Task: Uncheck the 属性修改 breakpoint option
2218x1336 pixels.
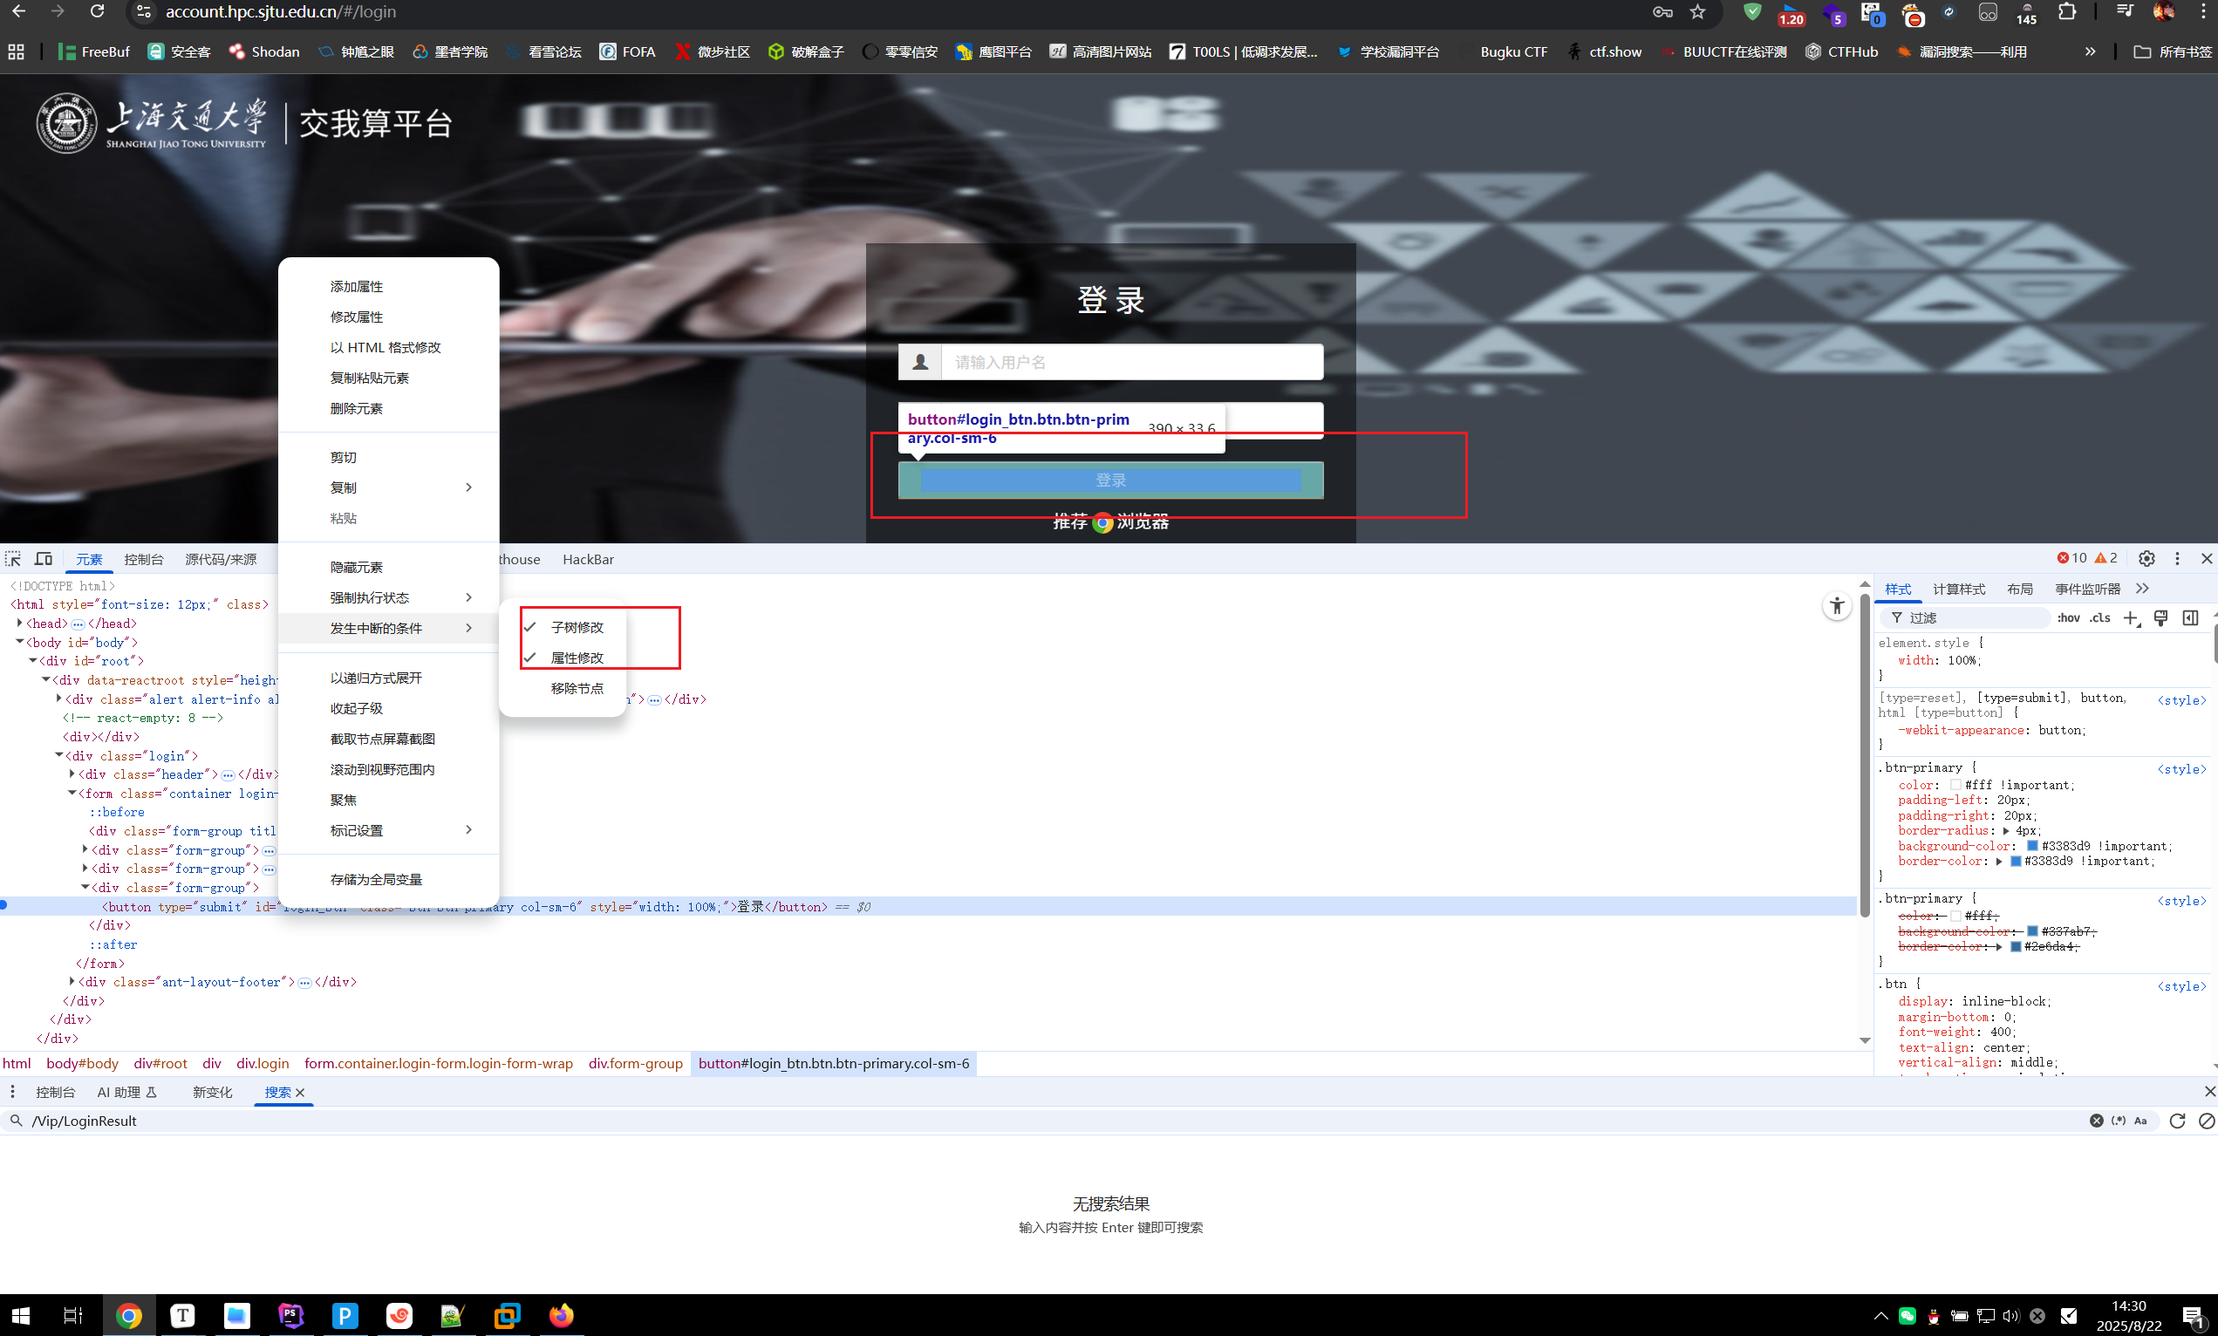Action: [x=577, y=658]
